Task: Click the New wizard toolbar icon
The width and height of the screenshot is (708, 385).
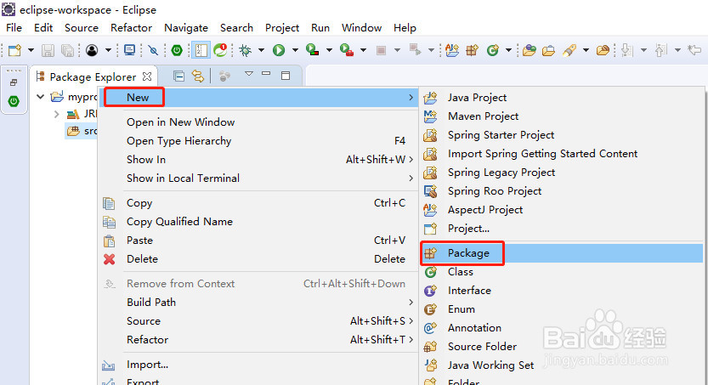Action: 15,50
